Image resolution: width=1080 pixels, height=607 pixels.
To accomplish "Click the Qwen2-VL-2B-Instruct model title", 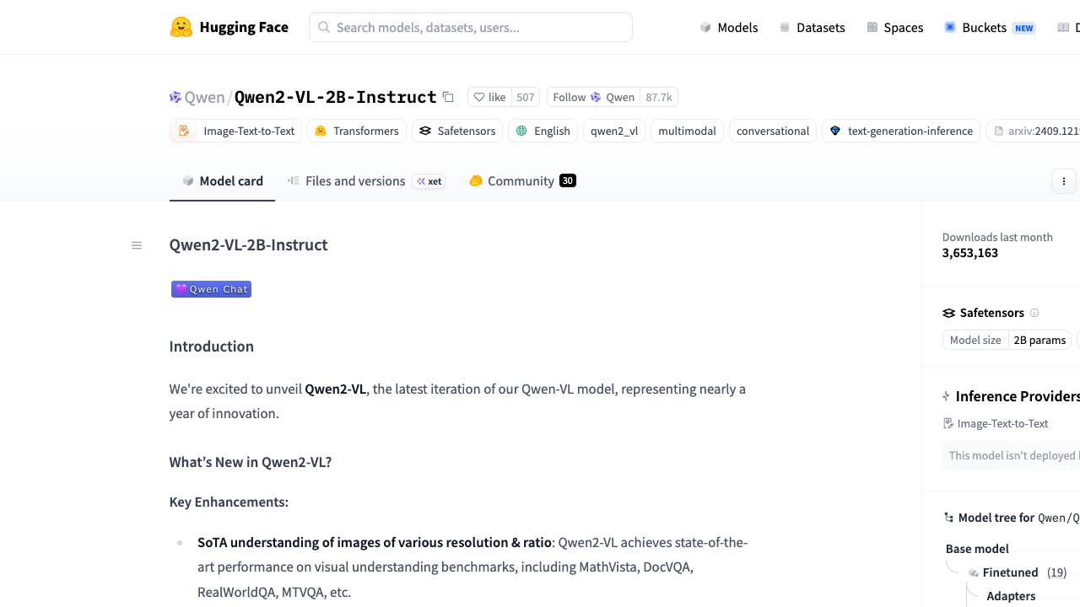I will tap(336, 97).
